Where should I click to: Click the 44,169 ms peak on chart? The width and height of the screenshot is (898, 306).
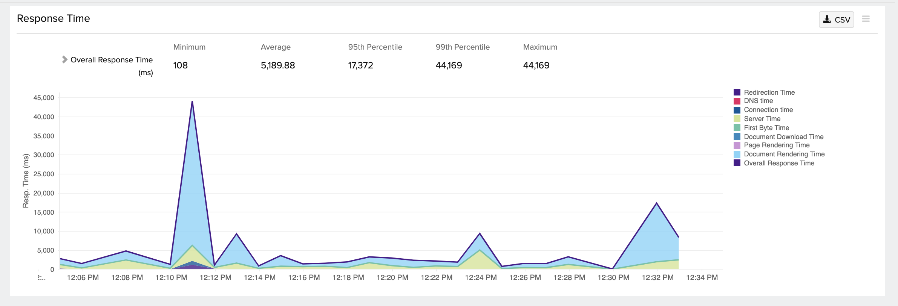(192, 101)
